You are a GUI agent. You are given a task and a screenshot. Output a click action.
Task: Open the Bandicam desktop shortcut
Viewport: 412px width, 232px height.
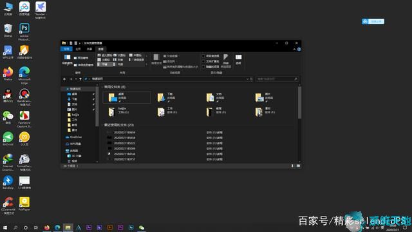24,97
